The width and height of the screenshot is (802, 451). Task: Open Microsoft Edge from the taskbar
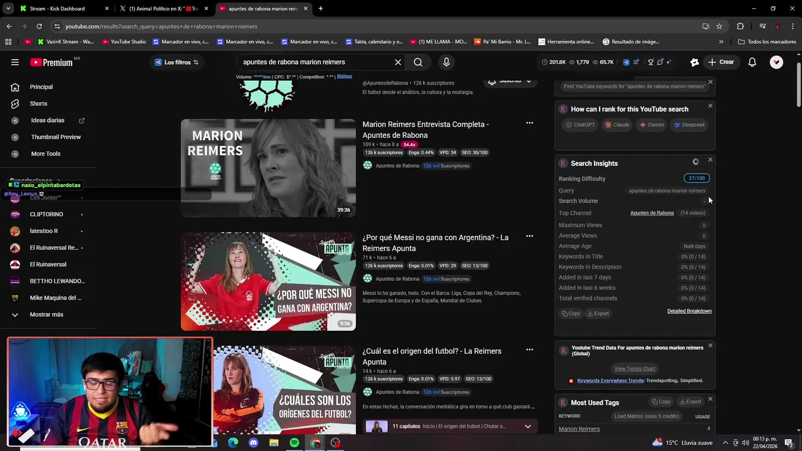(x=233, y=443)
